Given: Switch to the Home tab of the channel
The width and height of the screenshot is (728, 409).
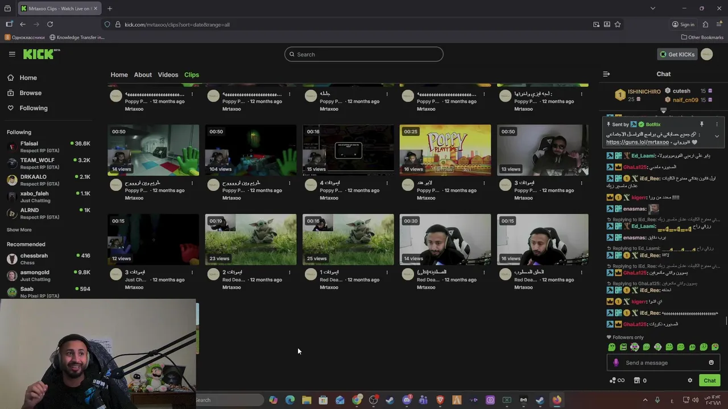Looking at the screenshot, I should click(119, 74).
